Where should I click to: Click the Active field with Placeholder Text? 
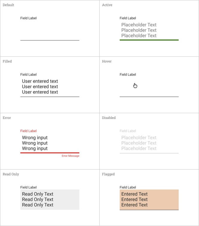coord(149,30)
